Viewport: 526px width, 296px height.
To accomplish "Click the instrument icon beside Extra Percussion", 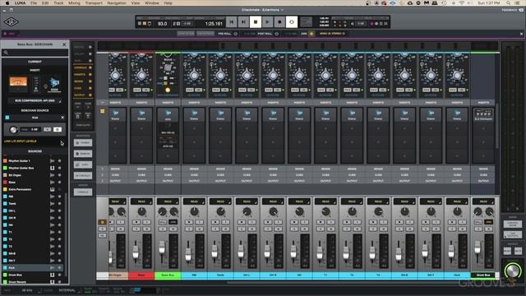I will (53, 189).
